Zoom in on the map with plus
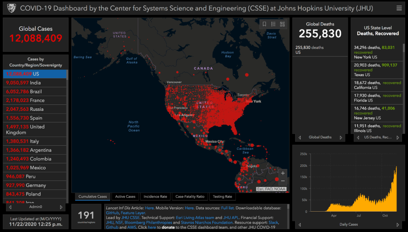The width and height of the screenshot is (408, 232). point(283,173)
